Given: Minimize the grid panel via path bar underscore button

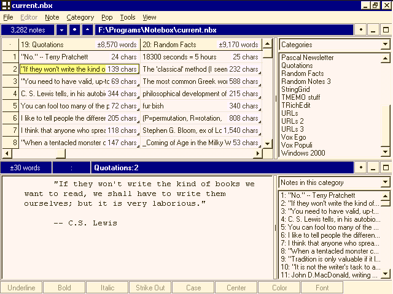Looking at the screenshot, I should click(373, 30).
